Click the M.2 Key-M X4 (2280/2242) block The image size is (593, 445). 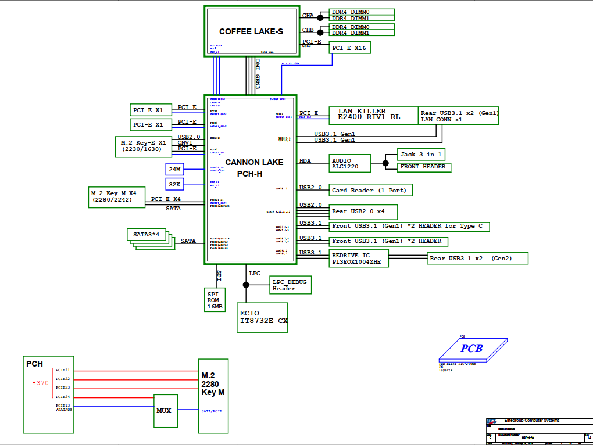pyautogui.click(x=117, y=197)
